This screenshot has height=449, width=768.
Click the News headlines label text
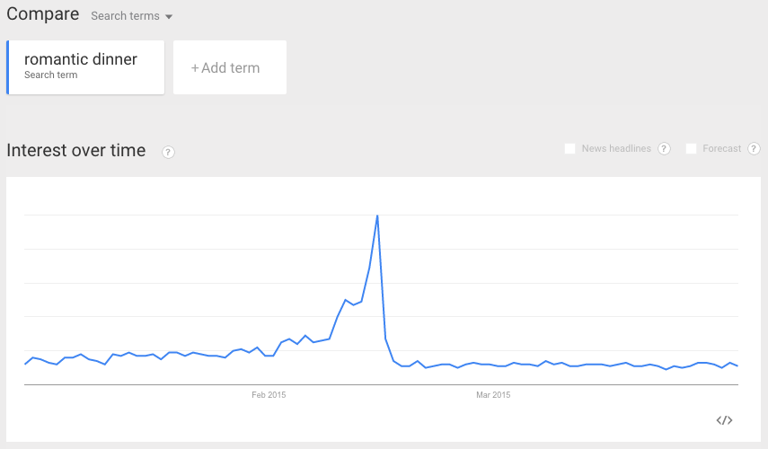point(616,148)
